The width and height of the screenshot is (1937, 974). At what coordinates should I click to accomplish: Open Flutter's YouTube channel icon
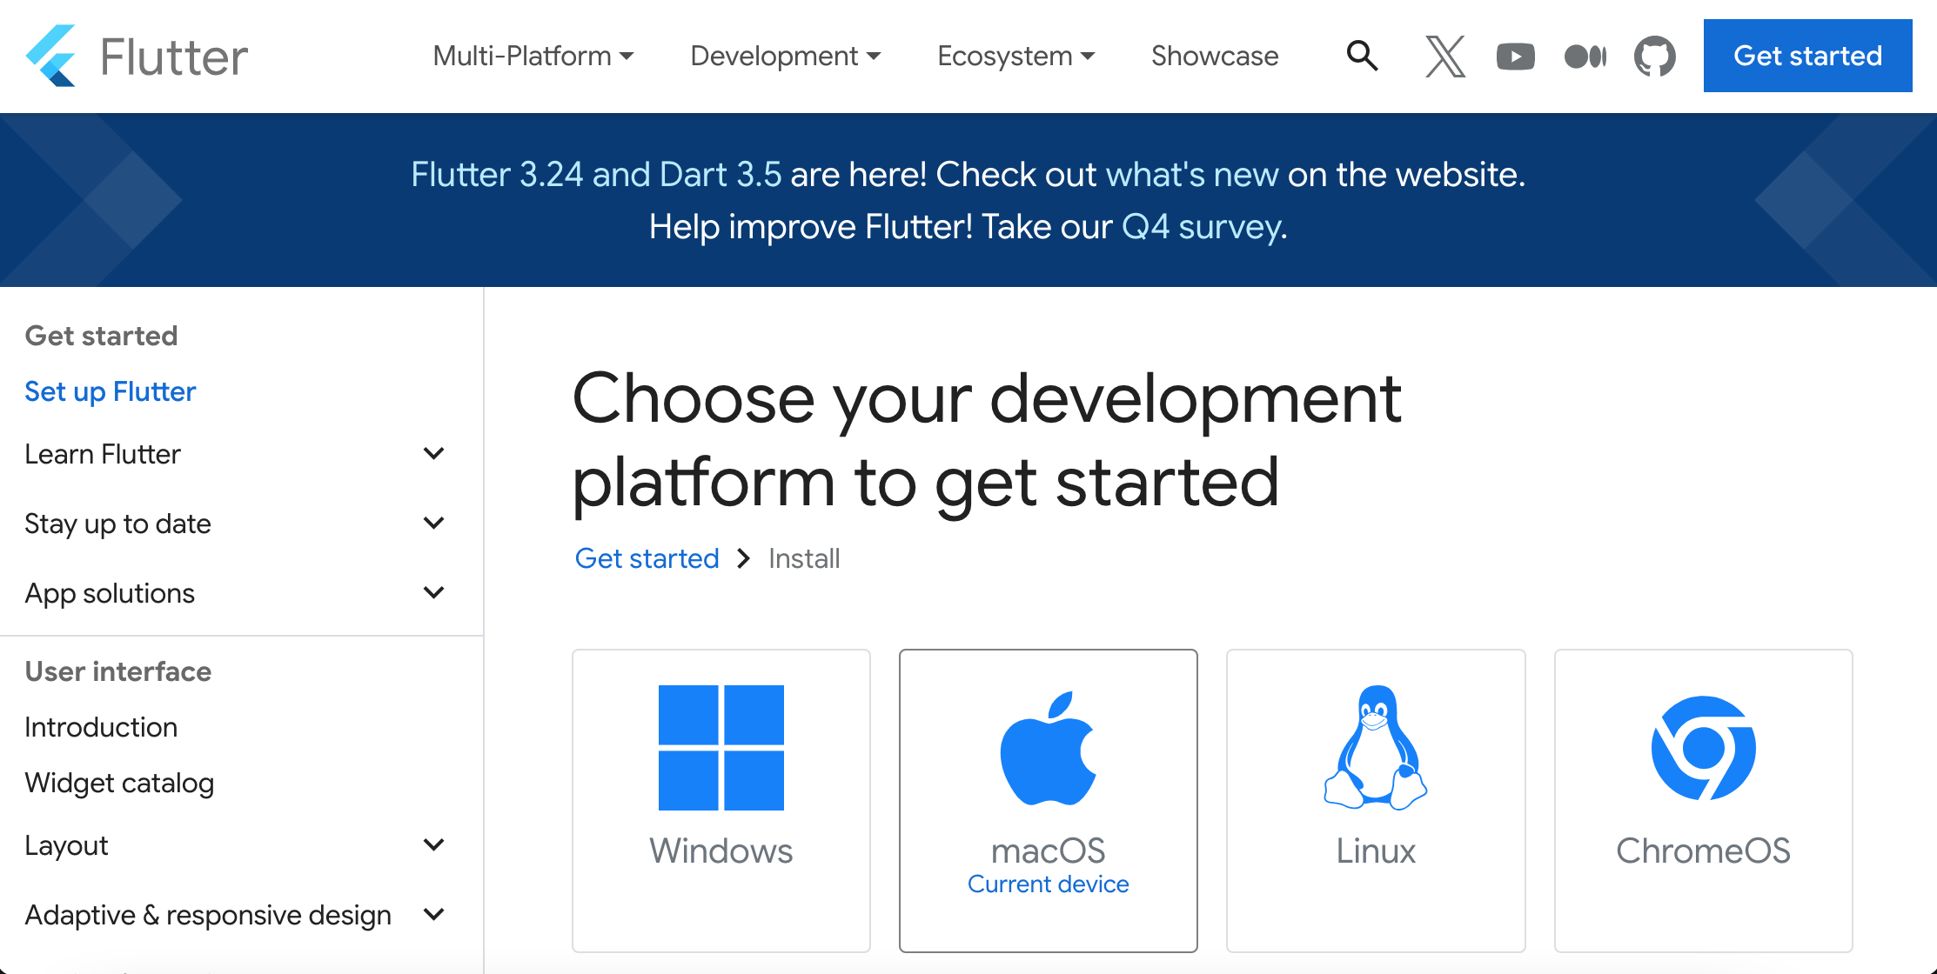(x=1515, y=57)
